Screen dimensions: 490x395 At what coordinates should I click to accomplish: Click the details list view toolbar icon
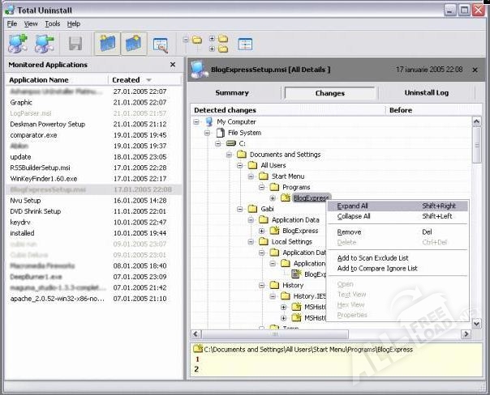click(244, 44)
